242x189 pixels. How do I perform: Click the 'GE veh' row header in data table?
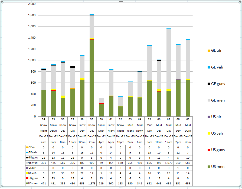pyautogui.click(x=32, y=152)
